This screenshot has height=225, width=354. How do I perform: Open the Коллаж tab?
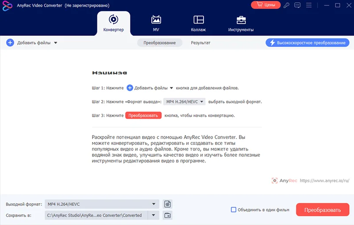coord(198,23)
